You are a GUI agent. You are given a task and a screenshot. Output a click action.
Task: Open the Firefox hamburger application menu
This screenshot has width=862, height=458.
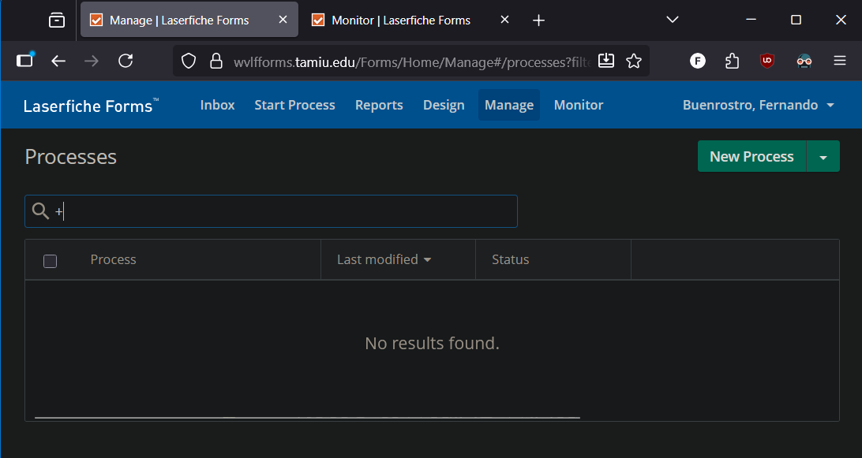tap(840, 61)
